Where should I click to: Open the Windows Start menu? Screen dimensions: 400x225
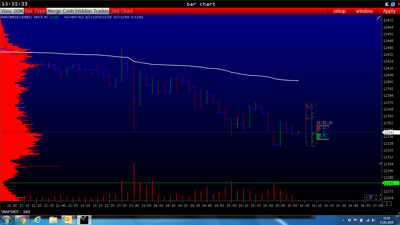[7, 220]
